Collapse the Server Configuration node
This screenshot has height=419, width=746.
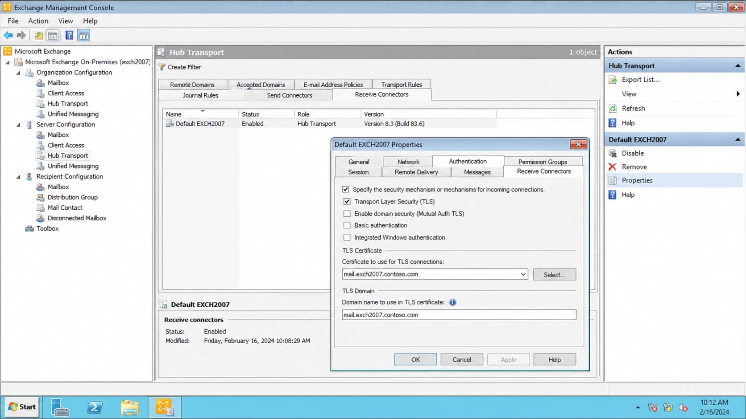pos(18,125)
